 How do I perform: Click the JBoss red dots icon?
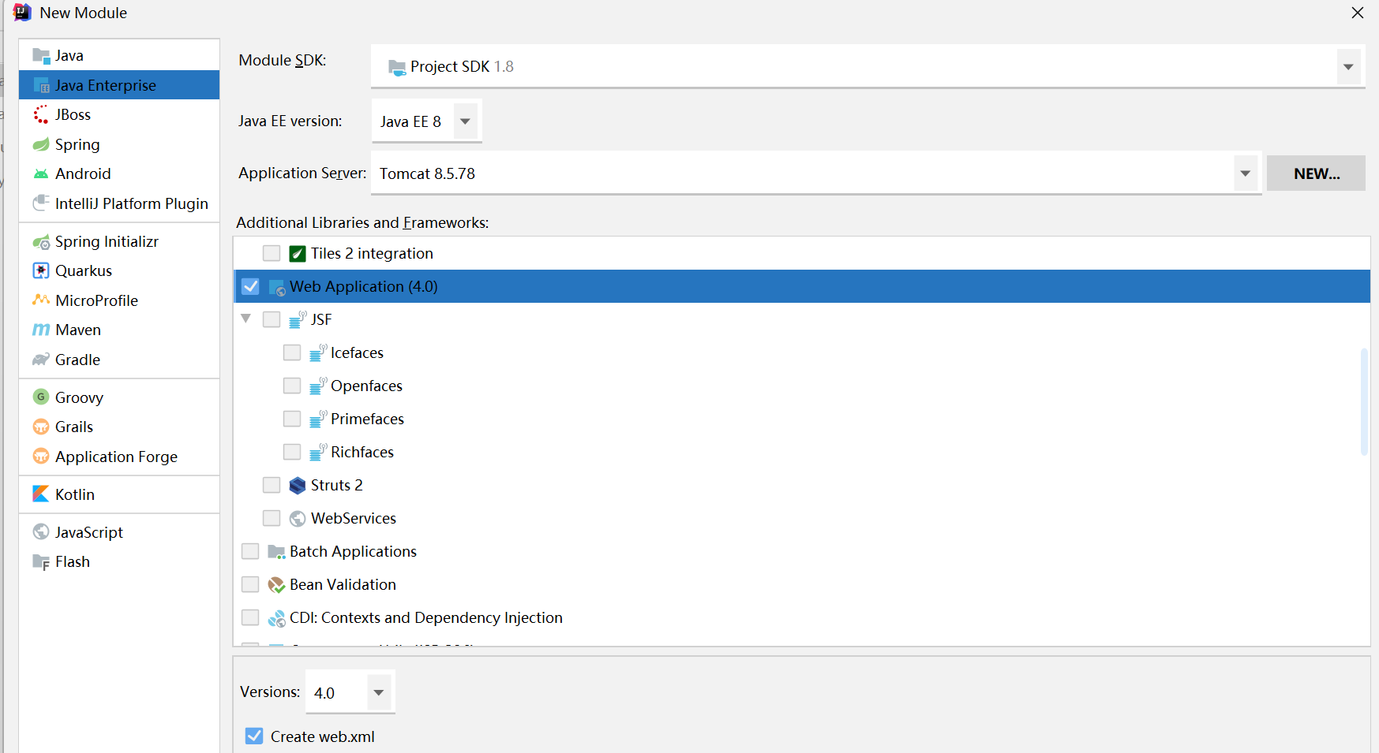(x=41, y=114)
